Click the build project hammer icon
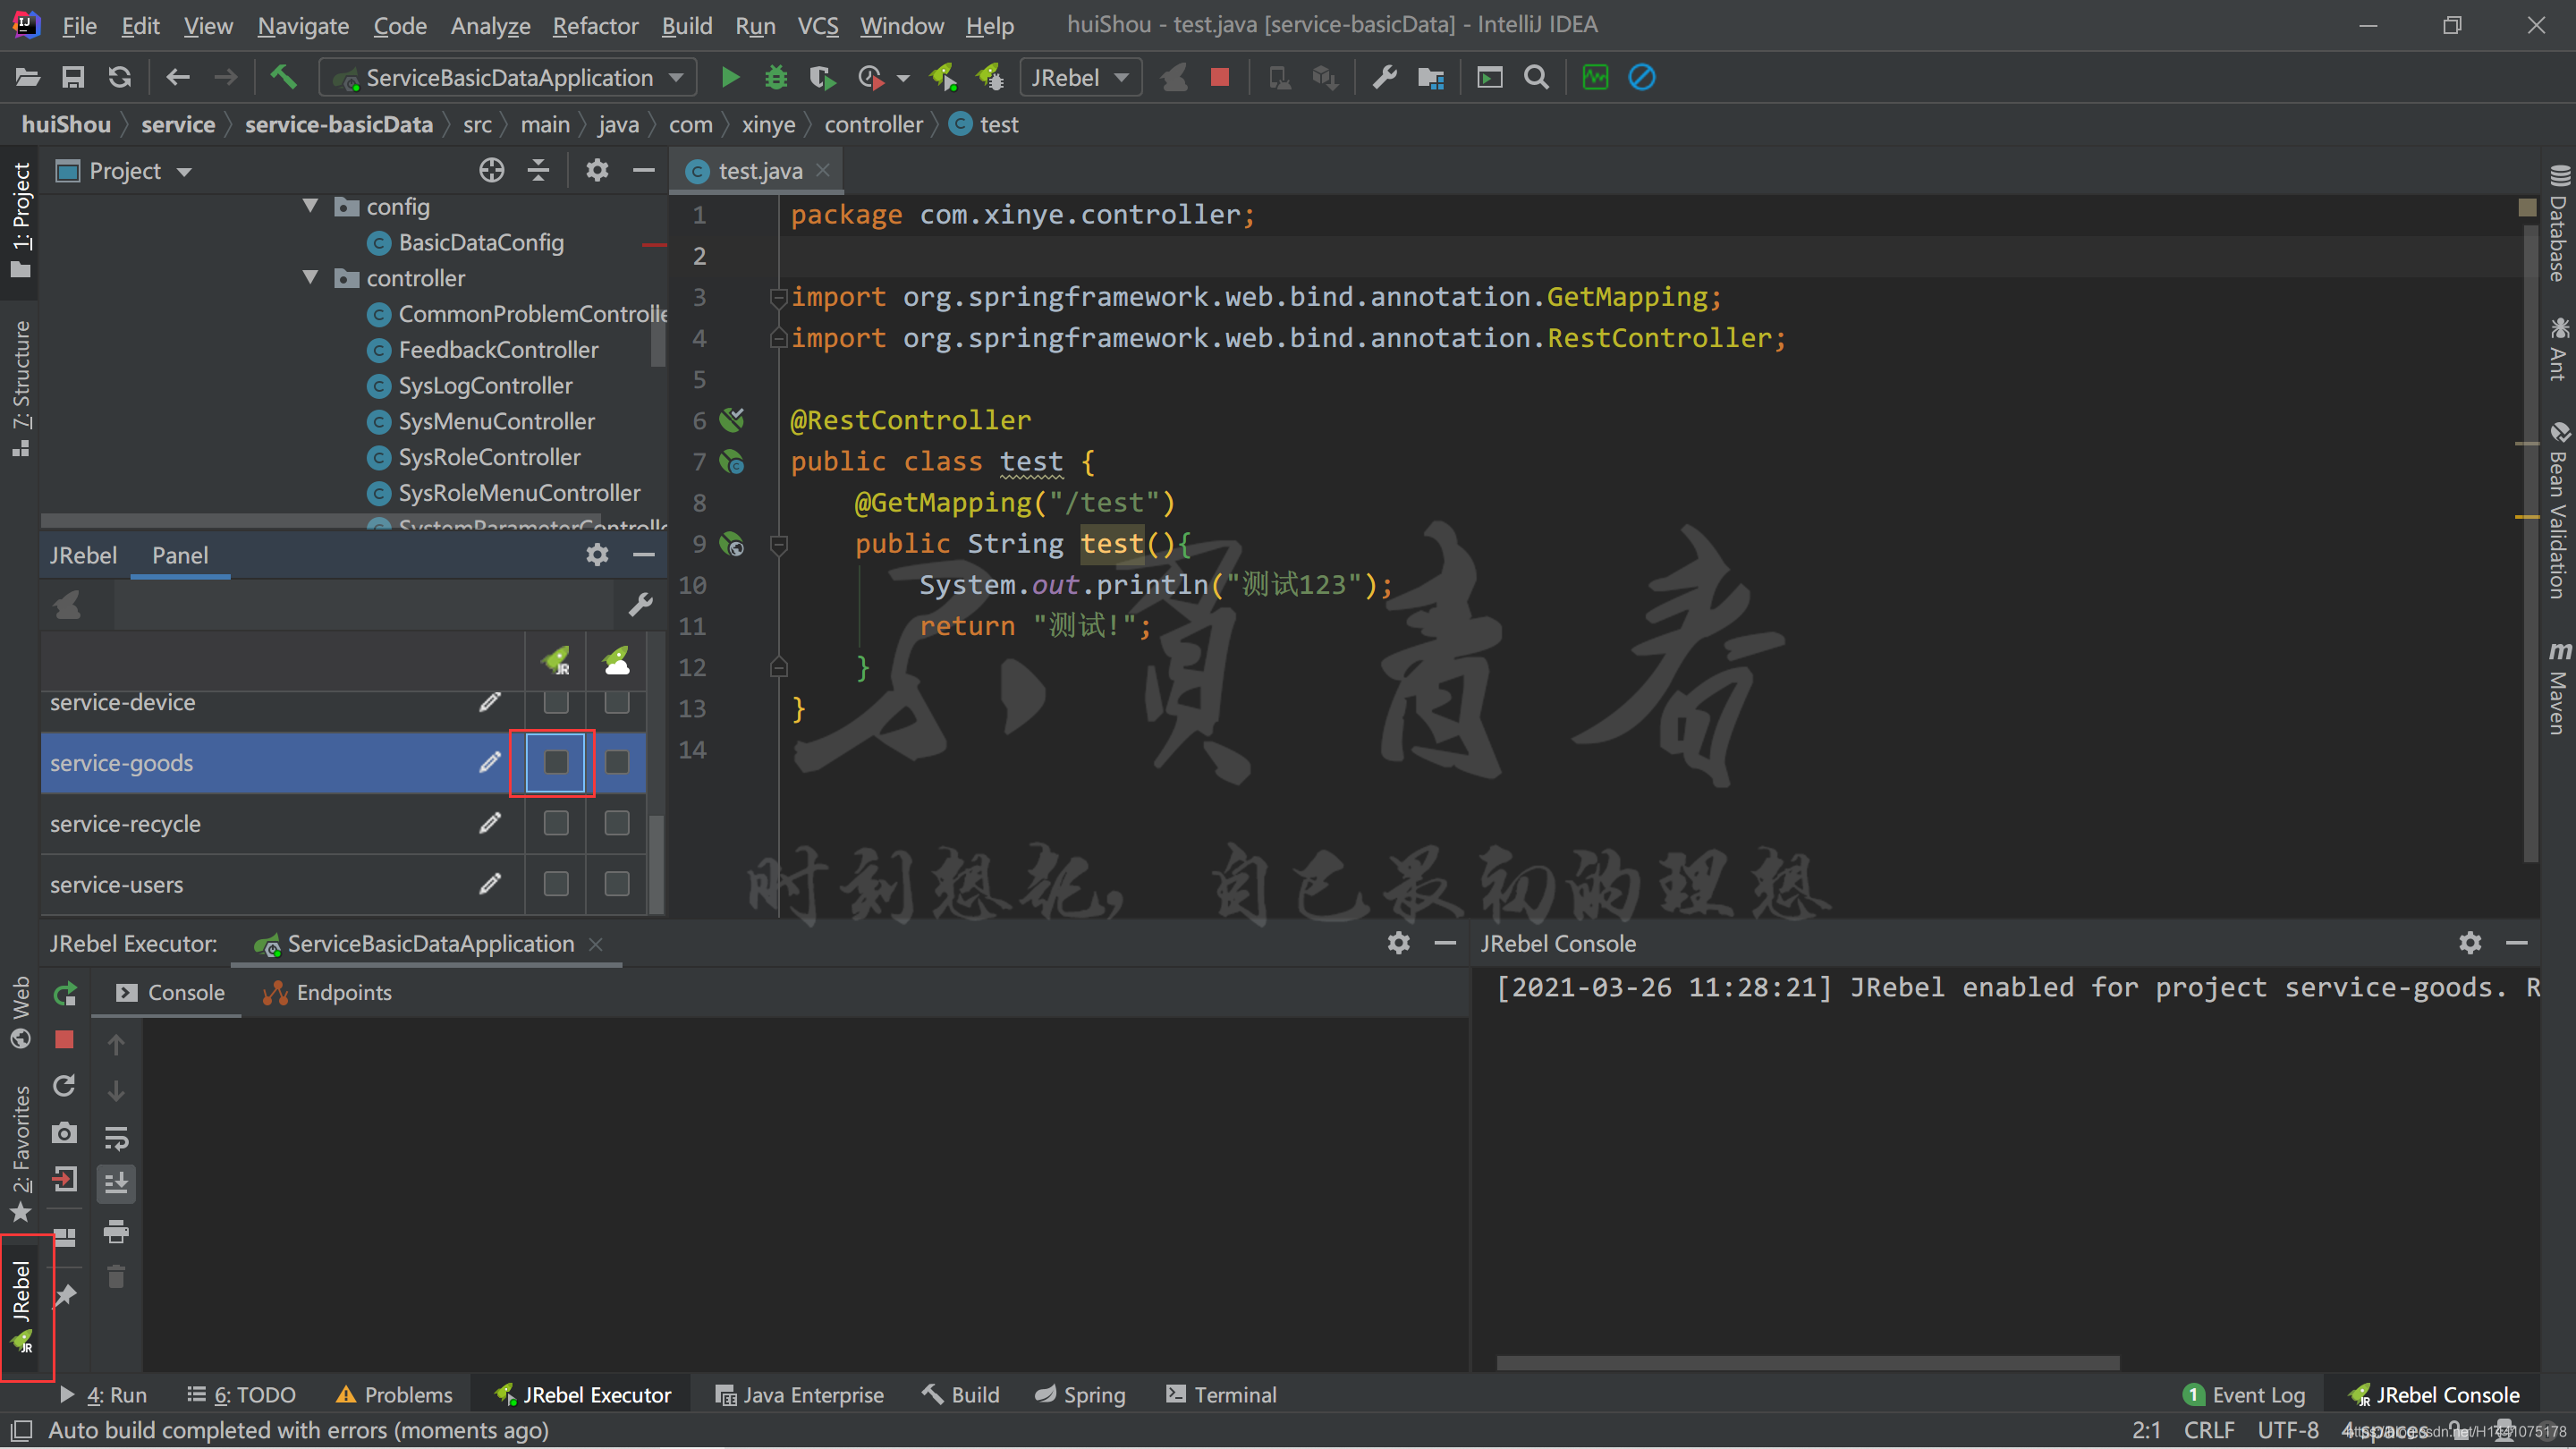2576x1449 pixels. (283, 76)
